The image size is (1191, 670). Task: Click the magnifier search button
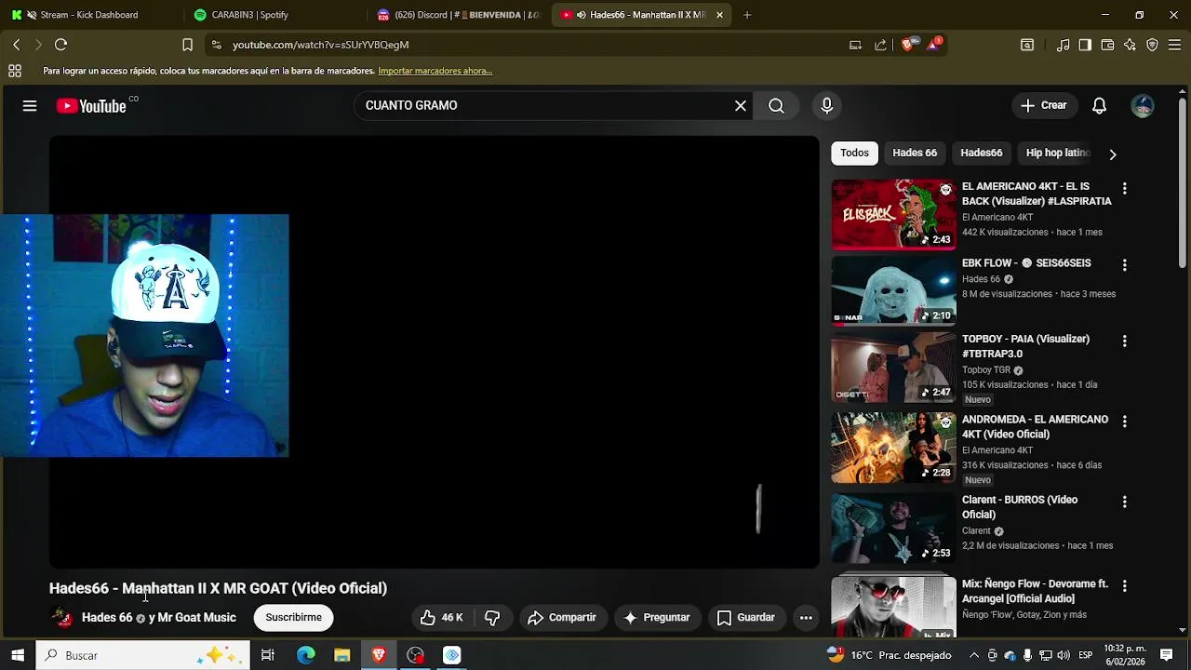tap(776, 106)
